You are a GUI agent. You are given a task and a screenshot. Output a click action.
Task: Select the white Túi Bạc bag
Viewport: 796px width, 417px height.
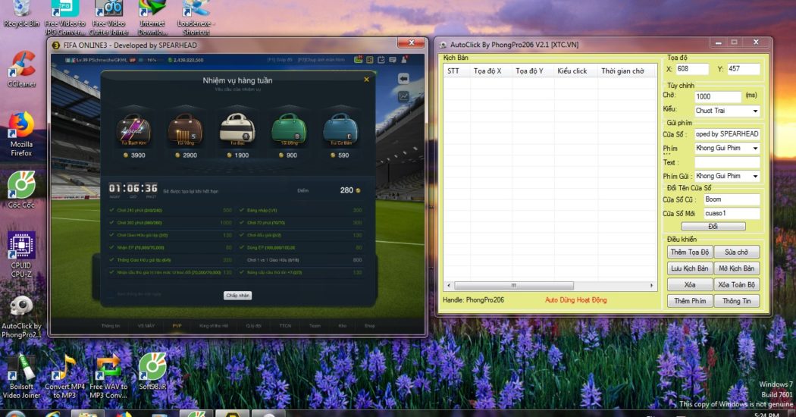tap(237, 129)
